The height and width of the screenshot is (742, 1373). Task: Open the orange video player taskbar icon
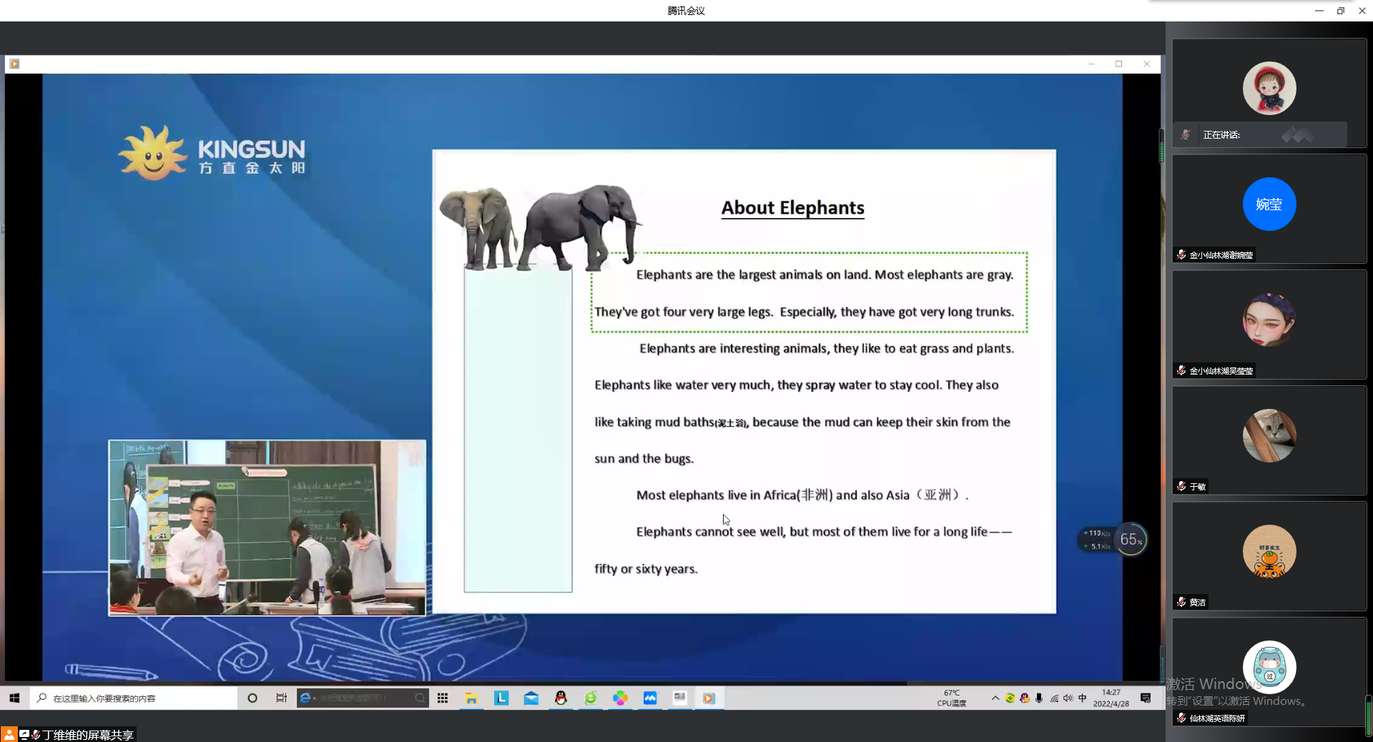pyautogui.click(x=709, y=698)
